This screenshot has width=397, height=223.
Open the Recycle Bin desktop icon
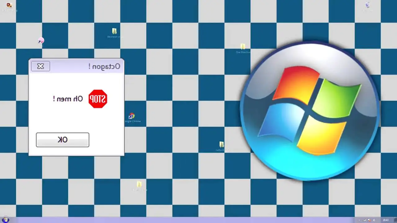point(367,5)
